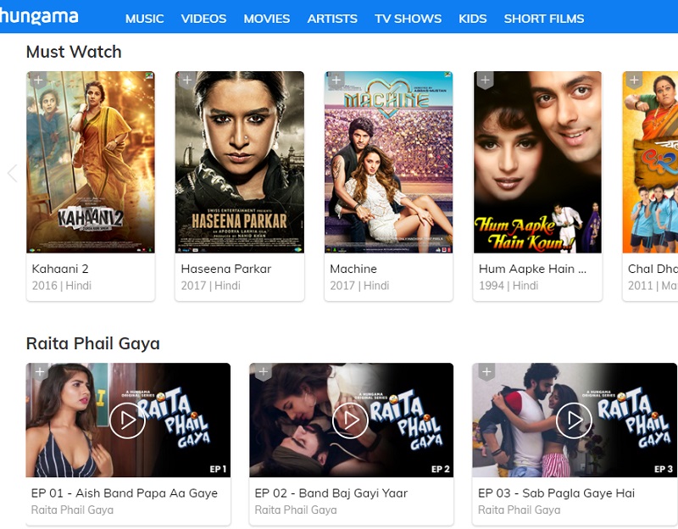Add Haseena Parkar with its plus icon

(187, 81)
